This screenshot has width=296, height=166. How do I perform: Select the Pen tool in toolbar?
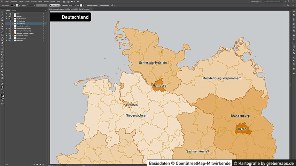(x=2, y=23)
